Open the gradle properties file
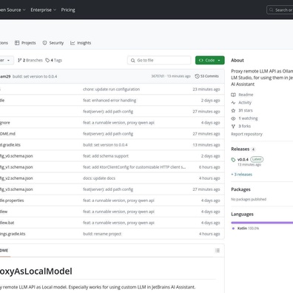The width and height of the screenshot is (293, 293). (12, 201)
